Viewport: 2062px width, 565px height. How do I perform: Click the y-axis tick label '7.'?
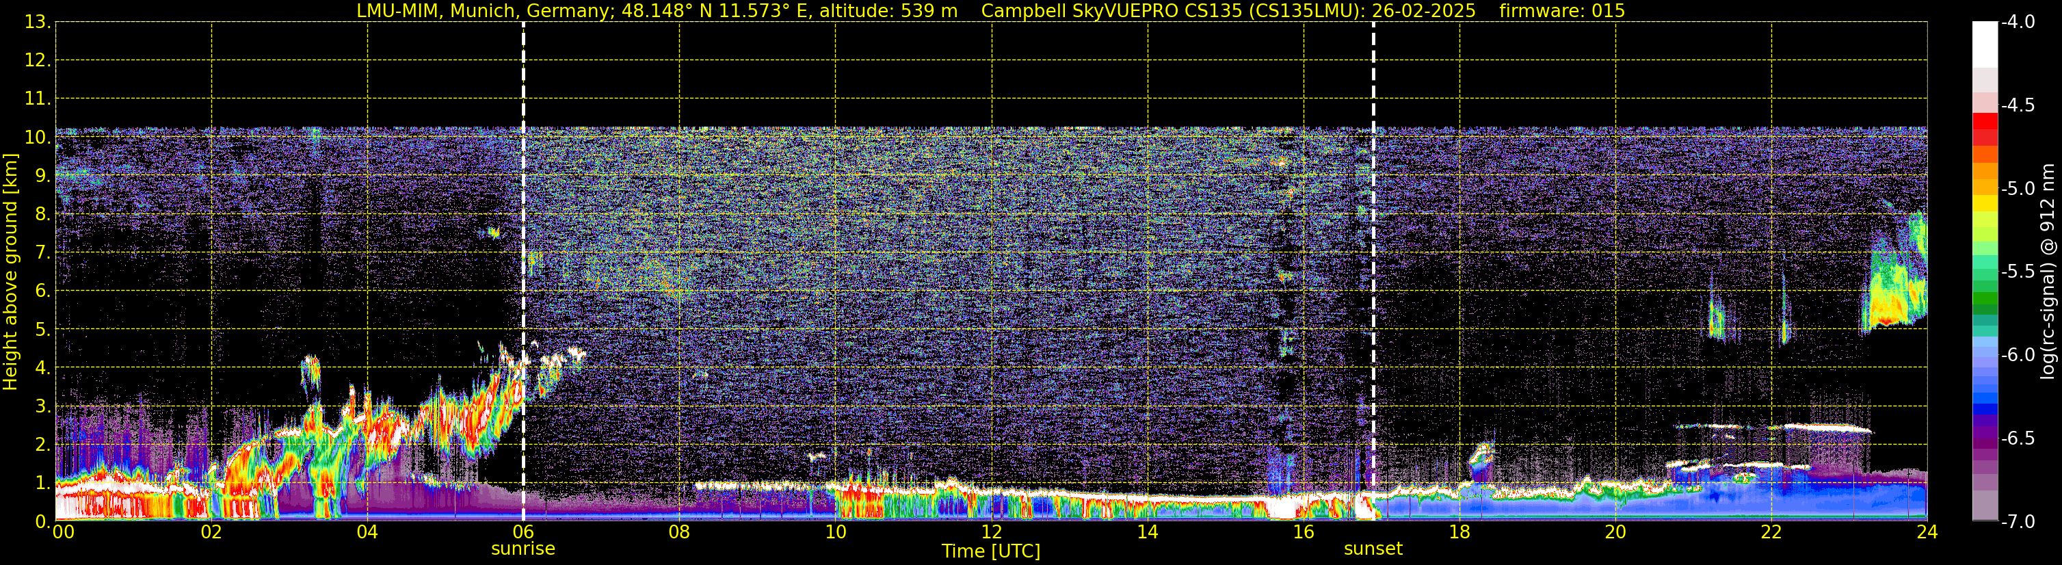[x=42, y=252]
